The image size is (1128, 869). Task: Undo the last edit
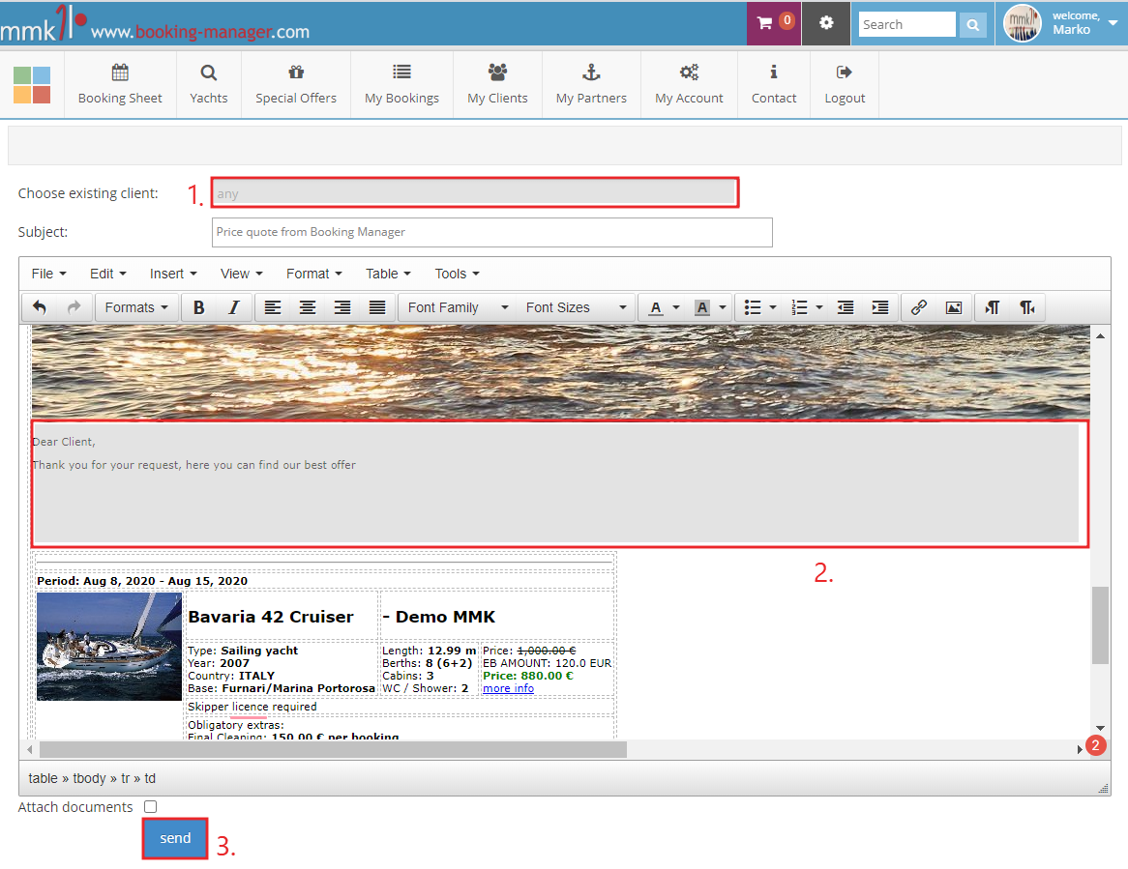40,307
